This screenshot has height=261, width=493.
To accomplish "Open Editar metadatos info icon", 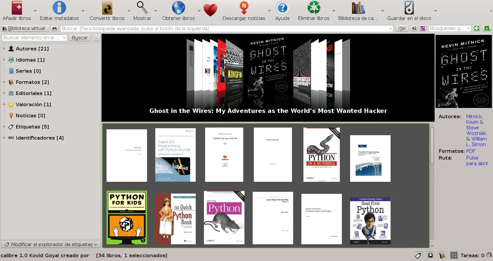I will pyautogui.click(x=59, y=8).
